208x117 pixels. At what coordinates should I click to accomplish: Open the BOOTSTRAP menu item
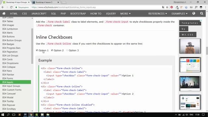[x=78, y=14]
